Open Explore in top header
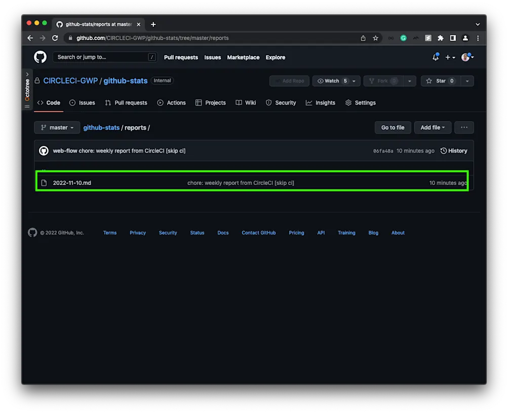The image size is (508, 413). pos(276,57)
